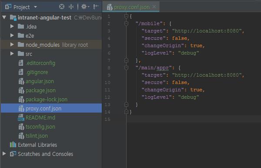Click the tslint.json file icon
The width and height of the screenshot is (261, 168).
(21, 136)
